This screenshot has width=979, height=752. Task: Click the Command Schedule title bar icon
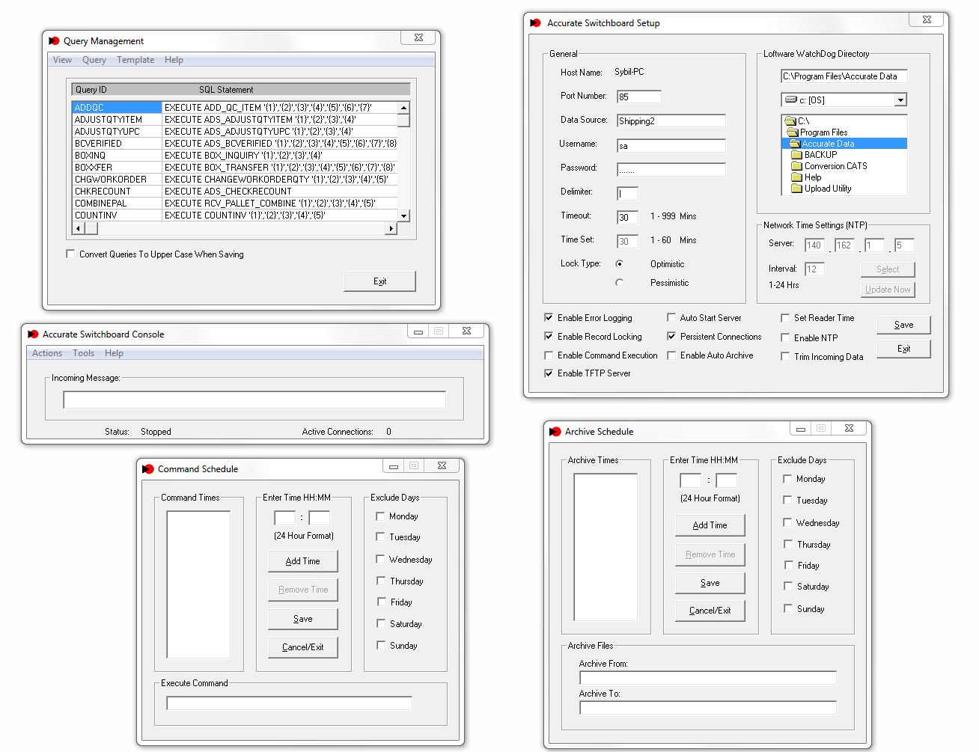point(148,469)
